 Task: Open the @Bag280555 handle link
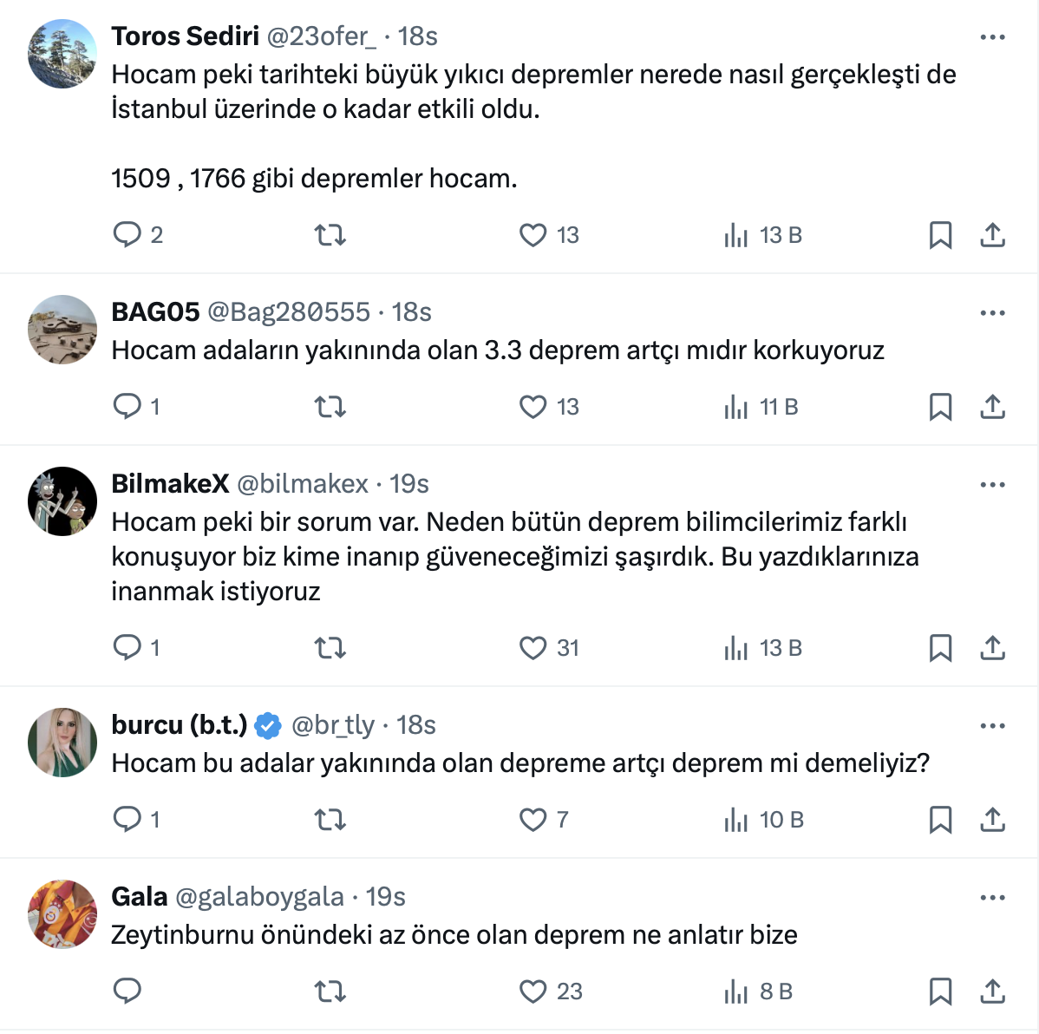tap(289, 312)
